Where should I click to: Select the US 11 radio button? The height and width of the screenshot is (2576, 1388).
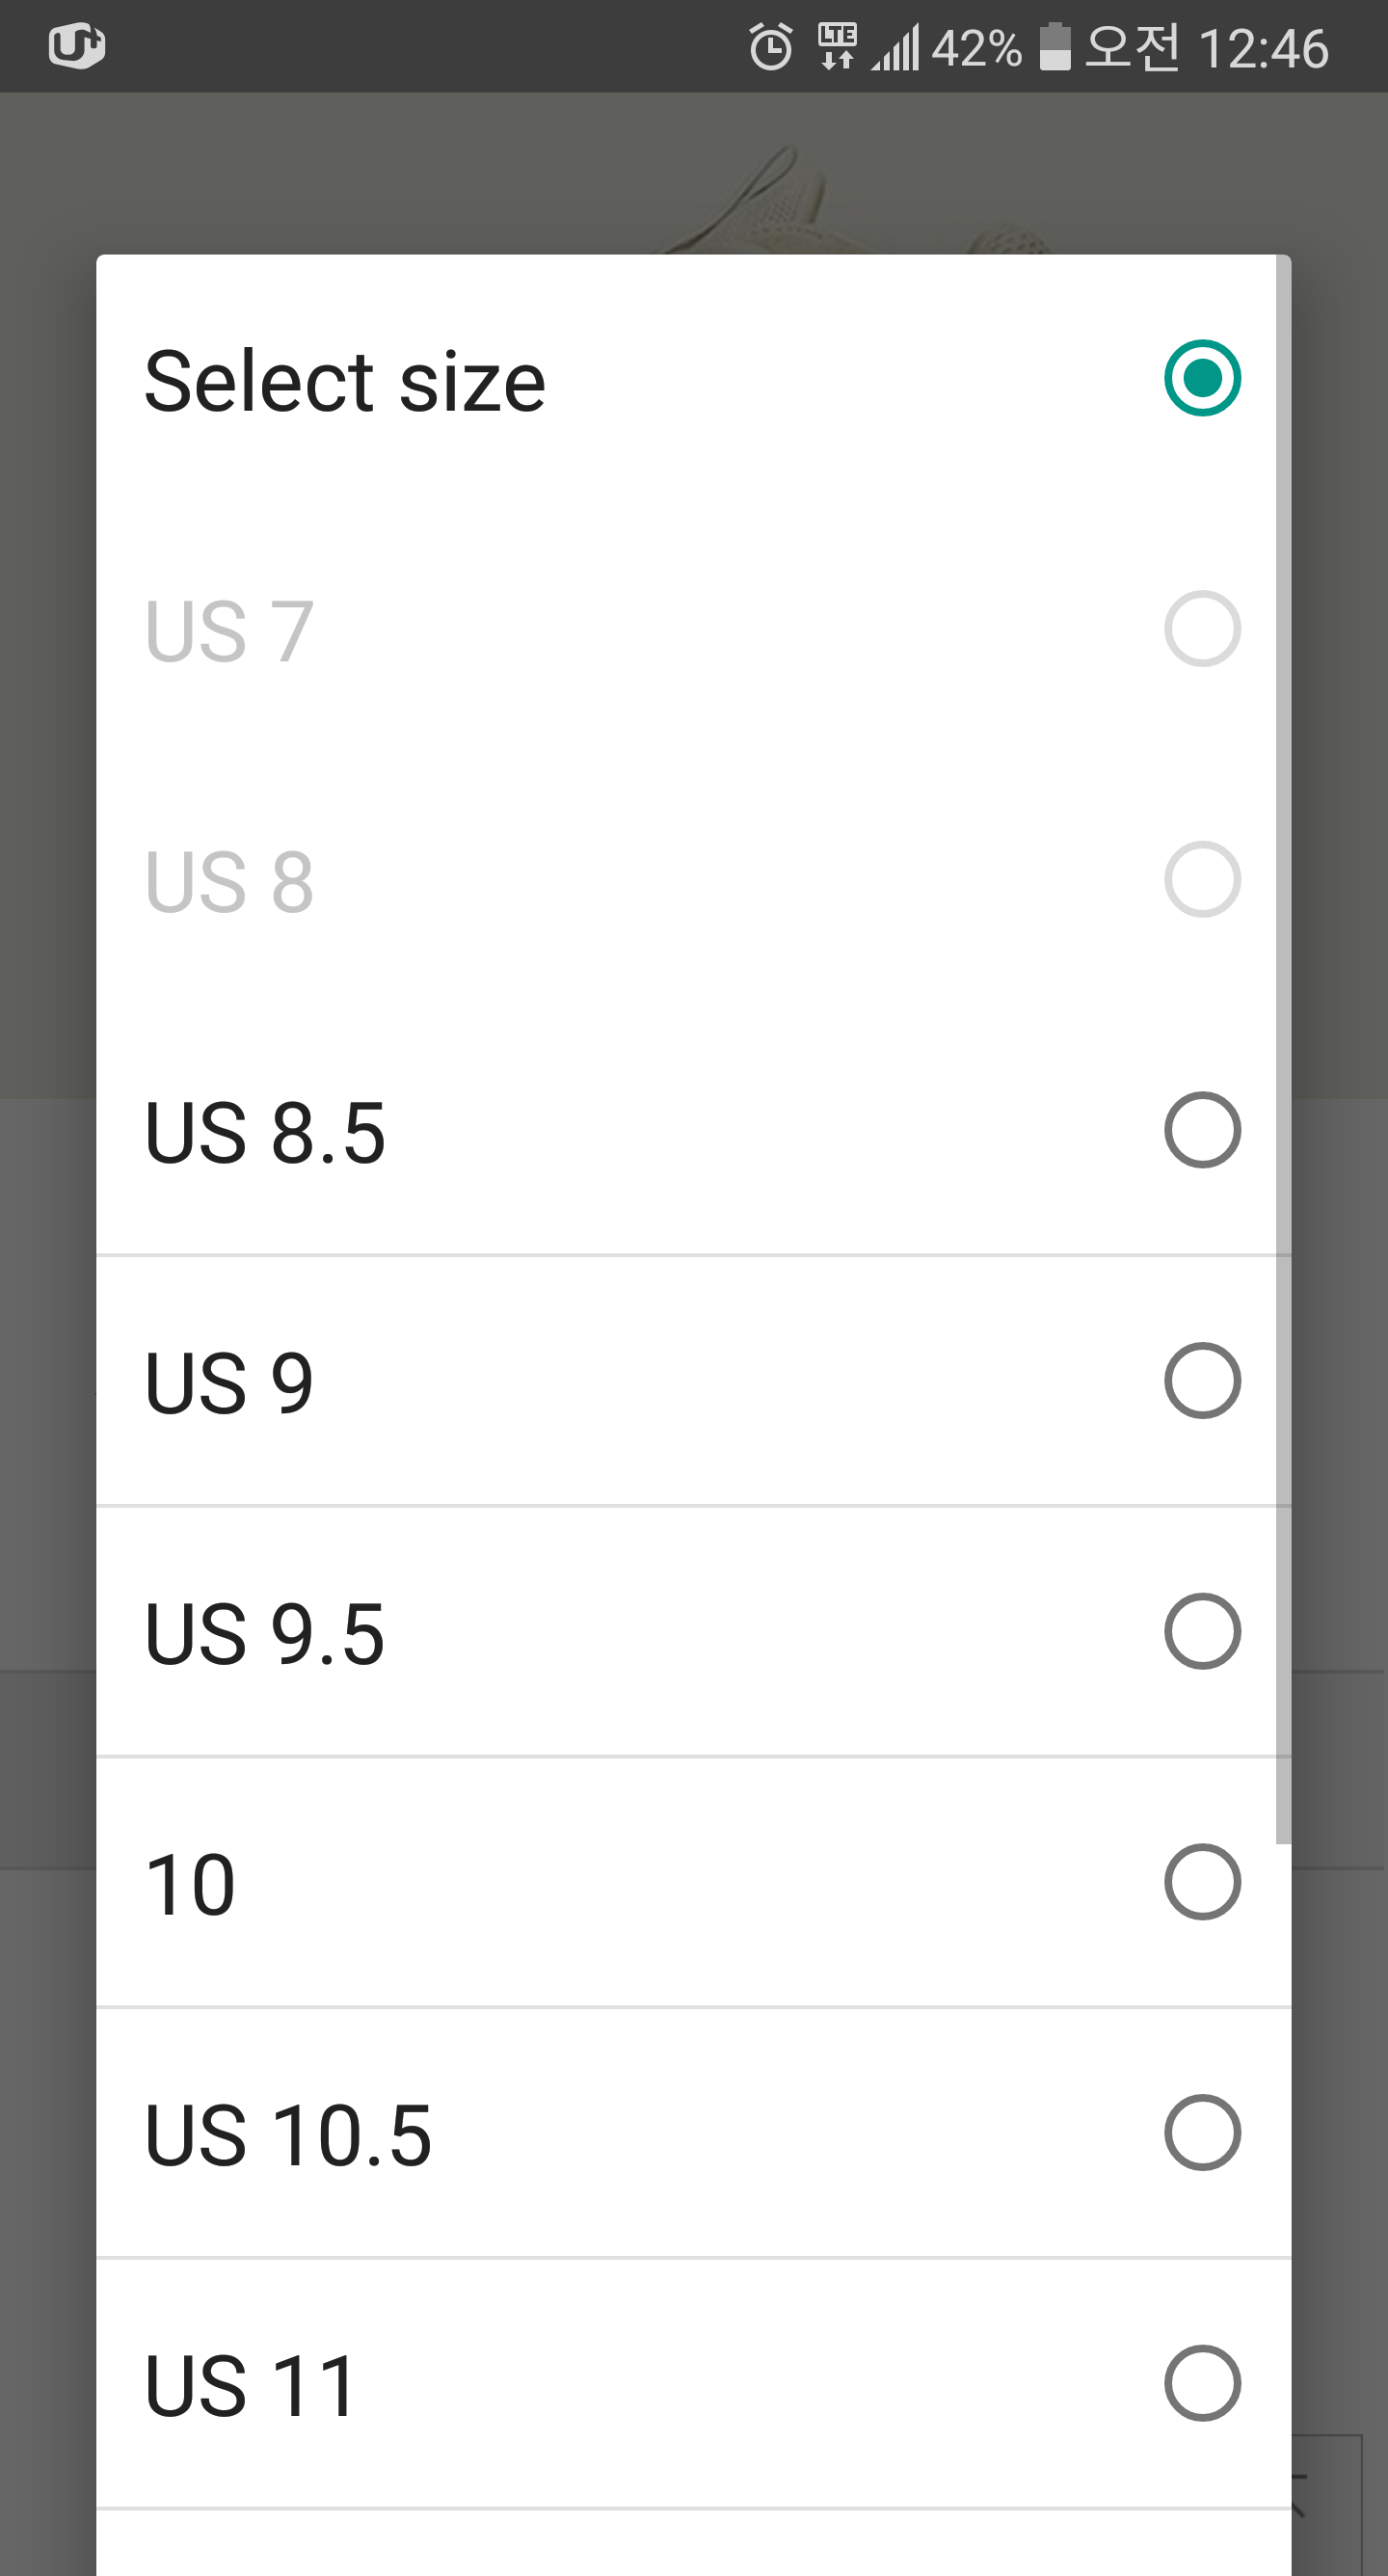pos(1202,2384)
